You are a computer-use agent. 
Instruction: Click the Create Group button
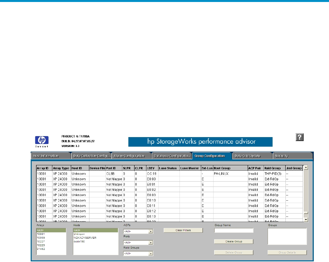pyautogui.click(x=234, y=242)
